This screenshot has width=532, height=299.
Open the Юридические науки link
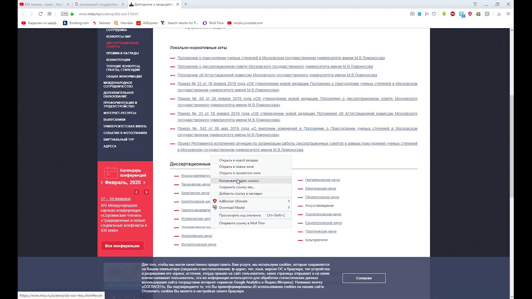pos(320,189)
